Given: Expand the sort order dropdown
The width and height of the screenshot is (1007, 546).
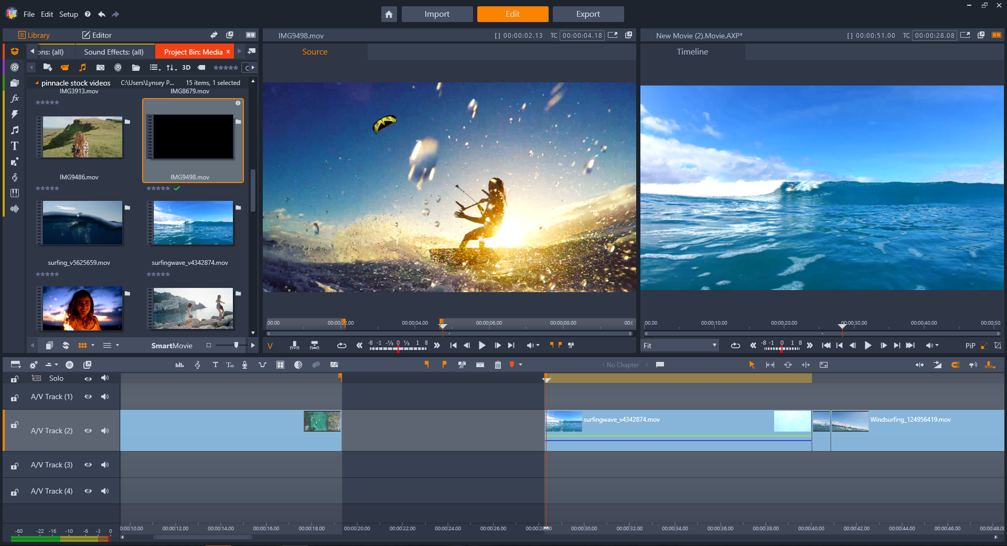Looking at the screenshot, I should (172, 68).
